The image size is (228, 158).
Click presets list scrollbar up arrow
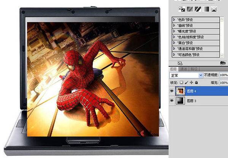pyautogui.click(x=222, y=19)
